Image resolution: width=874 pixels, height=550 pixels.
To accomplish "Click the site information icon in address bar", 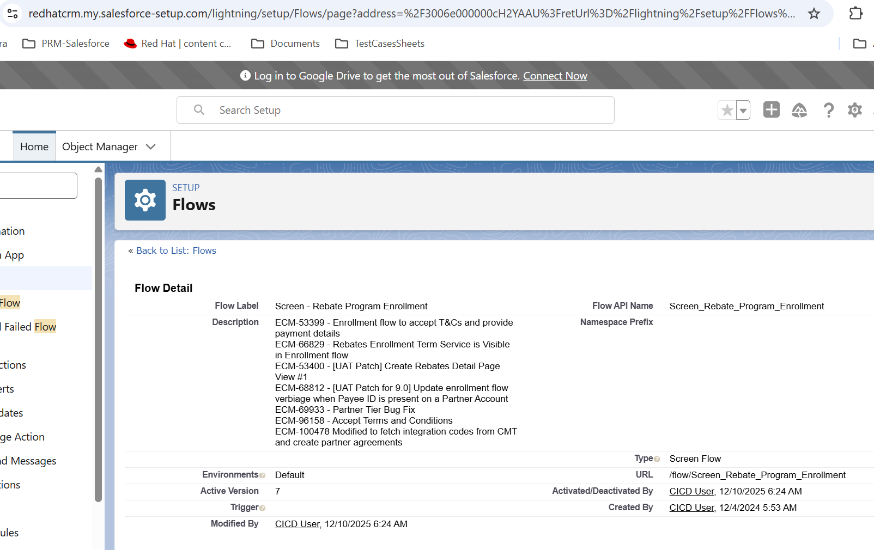I will [13, 13].
